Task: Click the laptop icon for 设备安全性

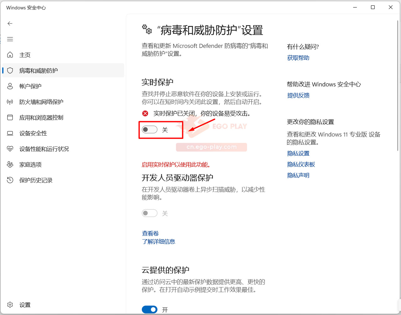Action: pyautogui.click(x=10, y=133)
